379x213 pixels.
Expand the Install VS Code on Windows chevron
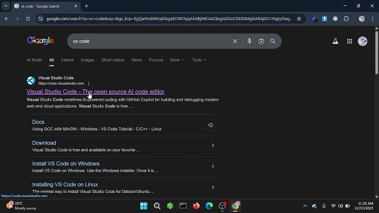point(213,166)
